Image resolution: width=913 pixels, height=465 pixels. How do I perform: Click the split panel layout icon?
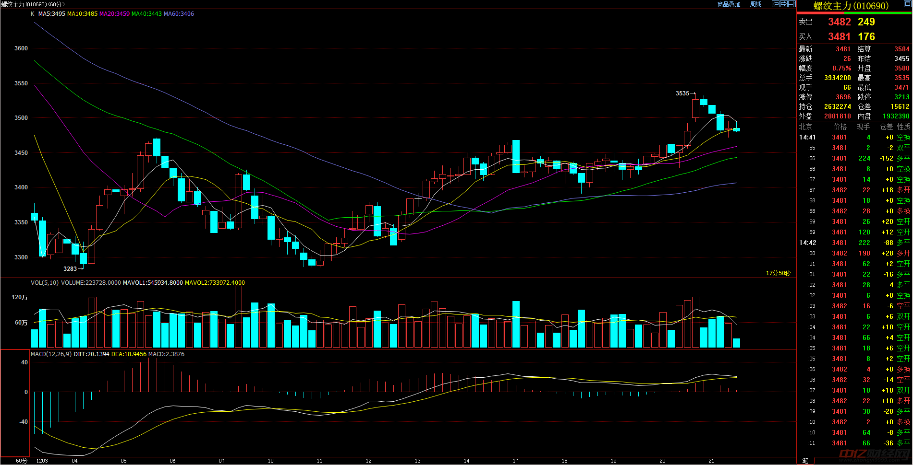coord(791,4)
